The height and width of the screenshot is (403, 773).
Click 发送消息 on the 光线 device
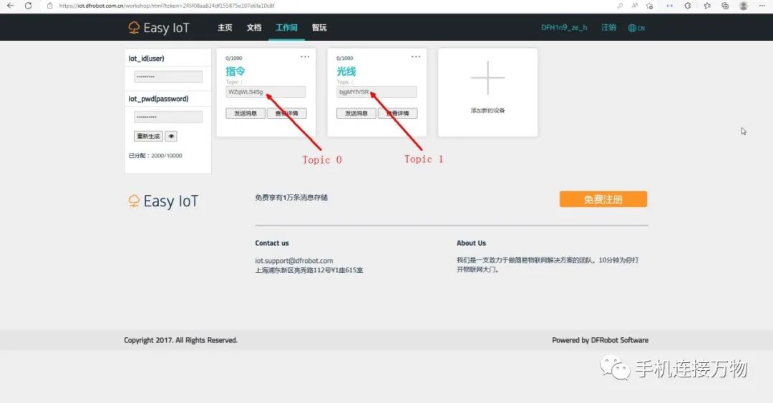coord(356,113)
